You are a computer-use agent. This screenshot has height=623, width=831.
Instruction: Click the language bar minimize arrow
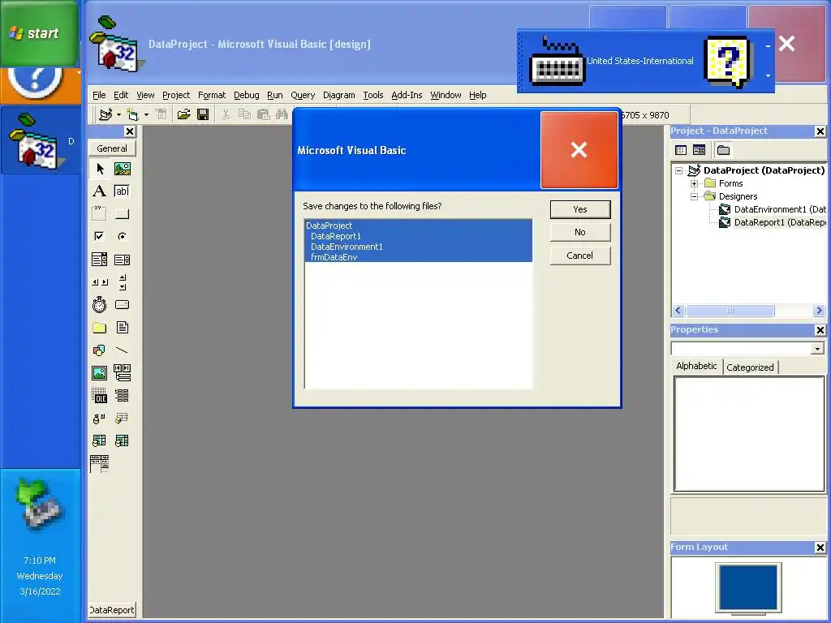point(768,46)
